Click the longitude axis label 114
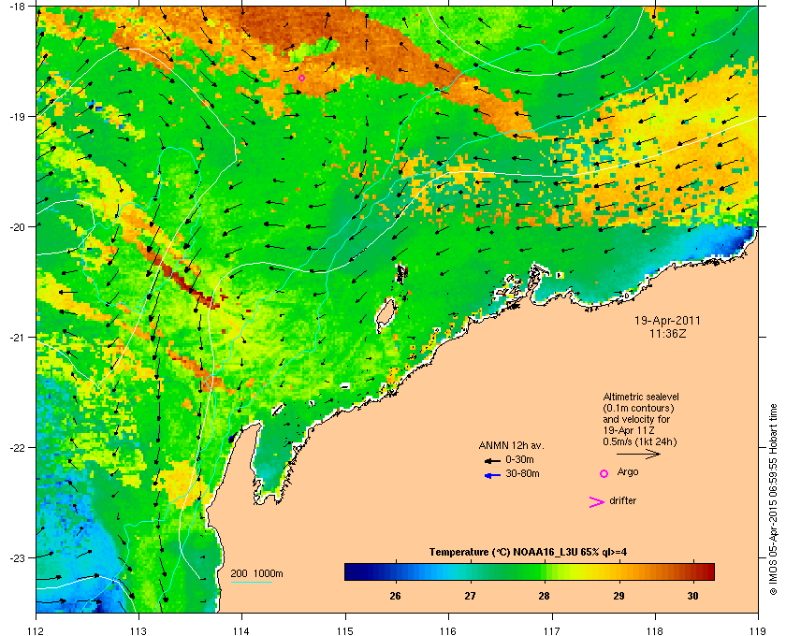 click(x=242, y=631)
